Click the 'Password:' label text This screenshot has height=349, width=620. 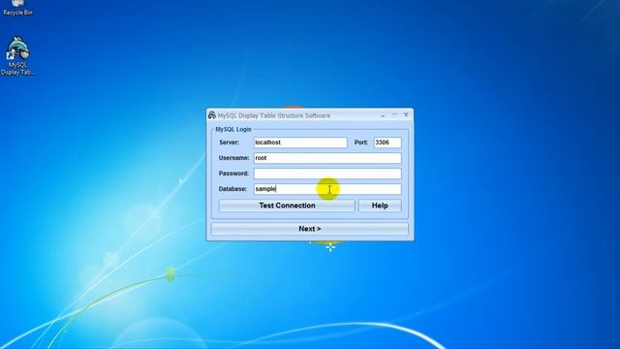(233, 173)
